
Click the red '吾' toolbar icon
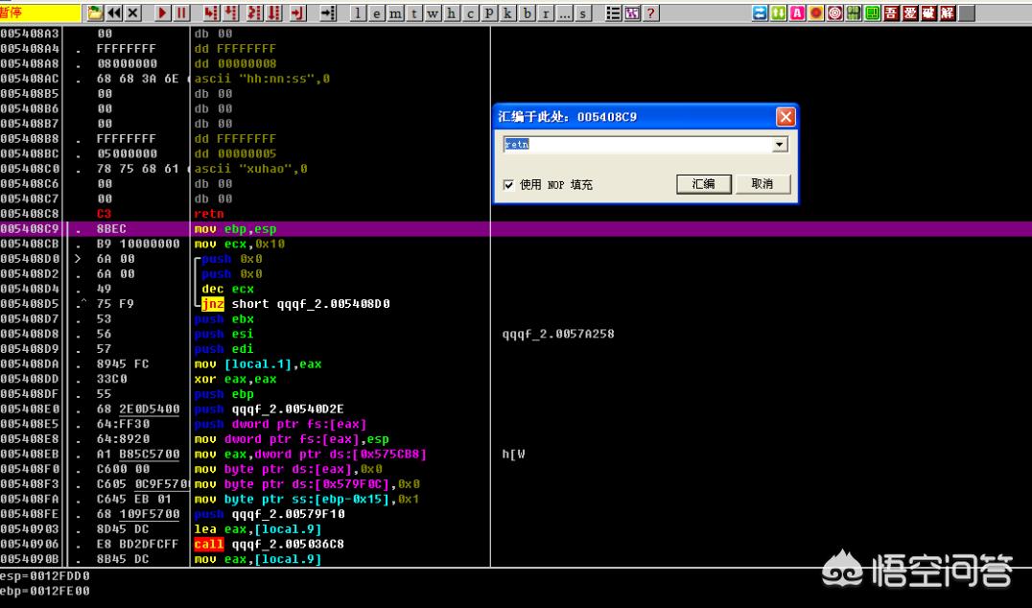pyautogui.click(x=892, y=12)
